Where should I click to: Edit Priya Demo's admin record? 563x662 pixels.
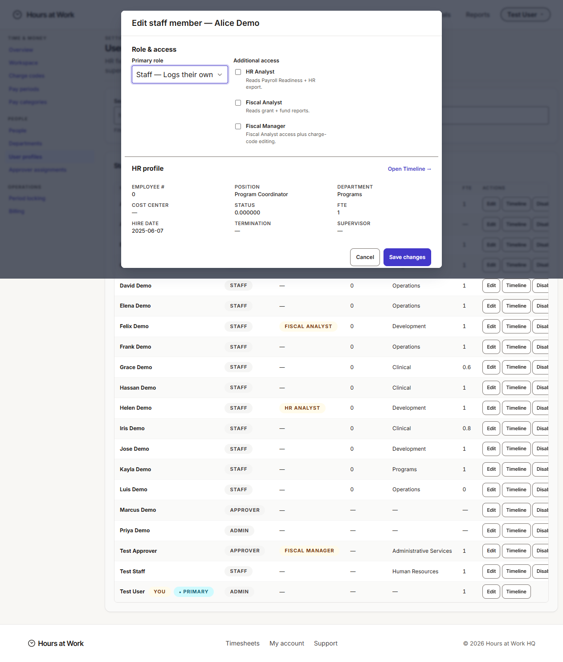[x=491, y=530]
